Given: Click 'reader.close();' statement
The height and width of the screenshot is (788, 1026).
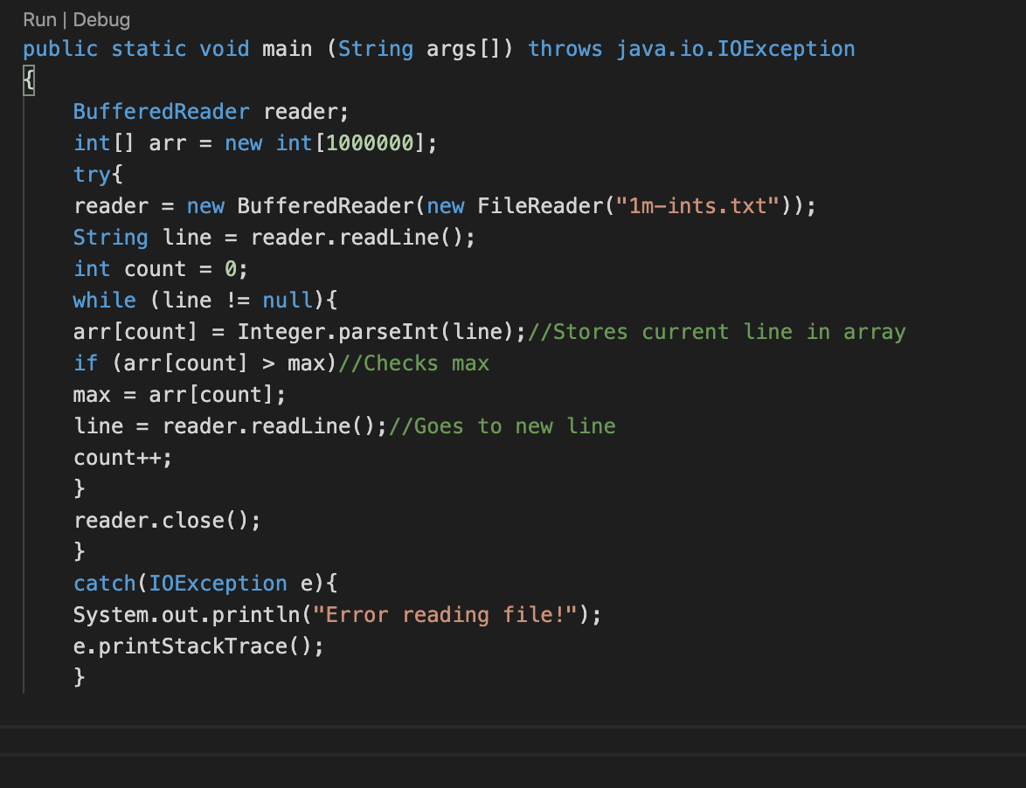Looking at the screenshot, I should pos(167,521).
